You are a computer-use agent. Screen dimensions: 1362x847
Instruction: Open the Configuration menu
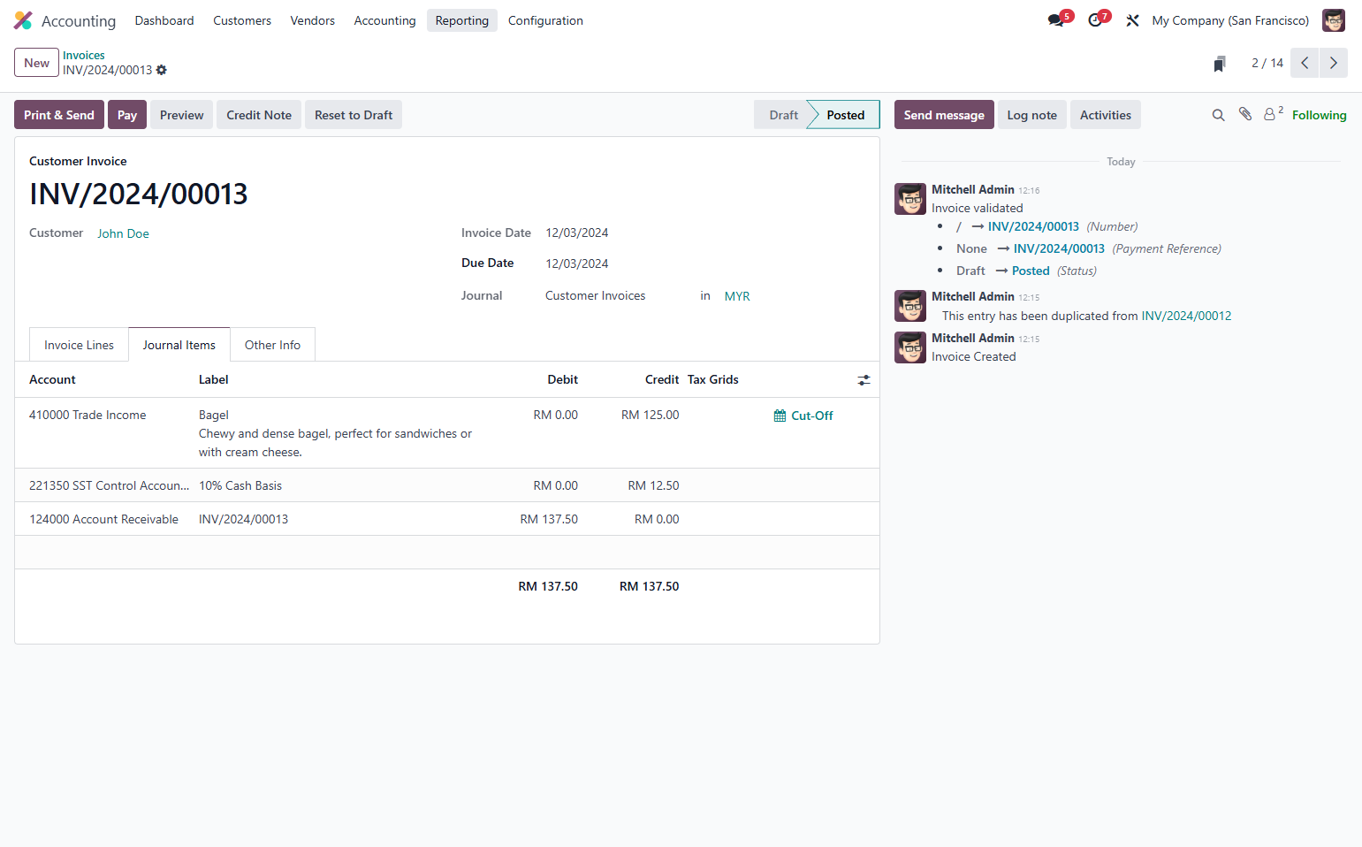[x=545, y=20]
